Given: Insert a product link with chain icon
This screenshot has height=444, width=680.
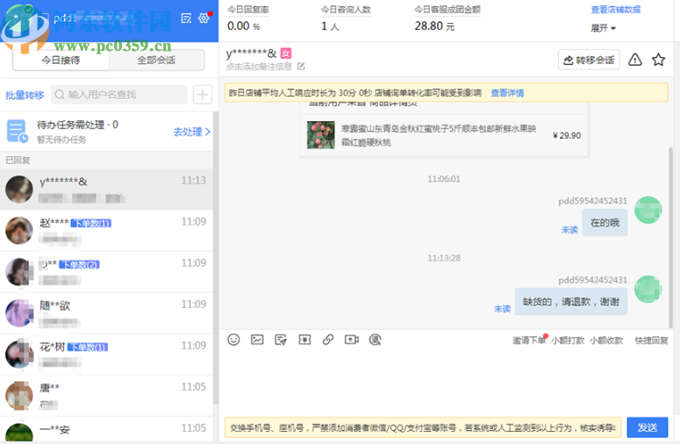Looking at the screenshot, I should (x=328, y=340).
